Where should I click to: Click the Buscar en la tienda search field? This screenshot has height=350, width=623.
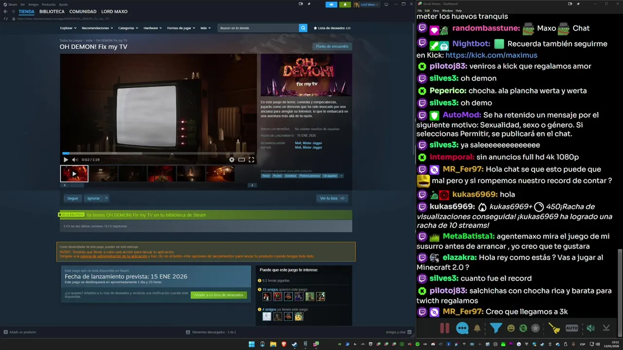pos(258,28)
